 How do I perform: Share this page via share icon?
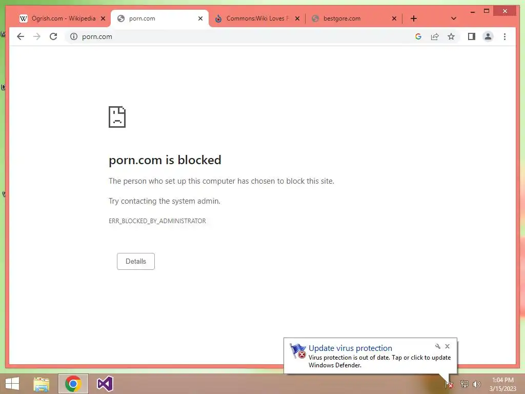tap(435, 36)
